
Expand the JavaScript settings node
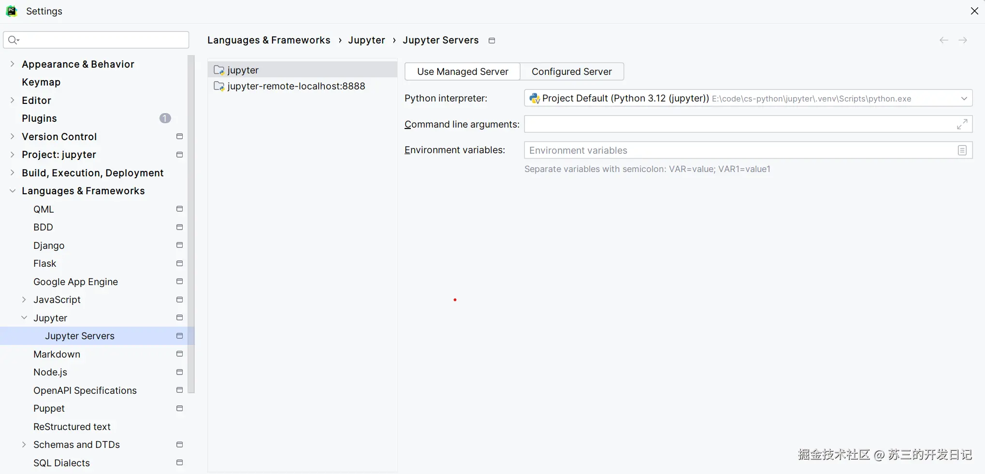(x=24, y=300)
